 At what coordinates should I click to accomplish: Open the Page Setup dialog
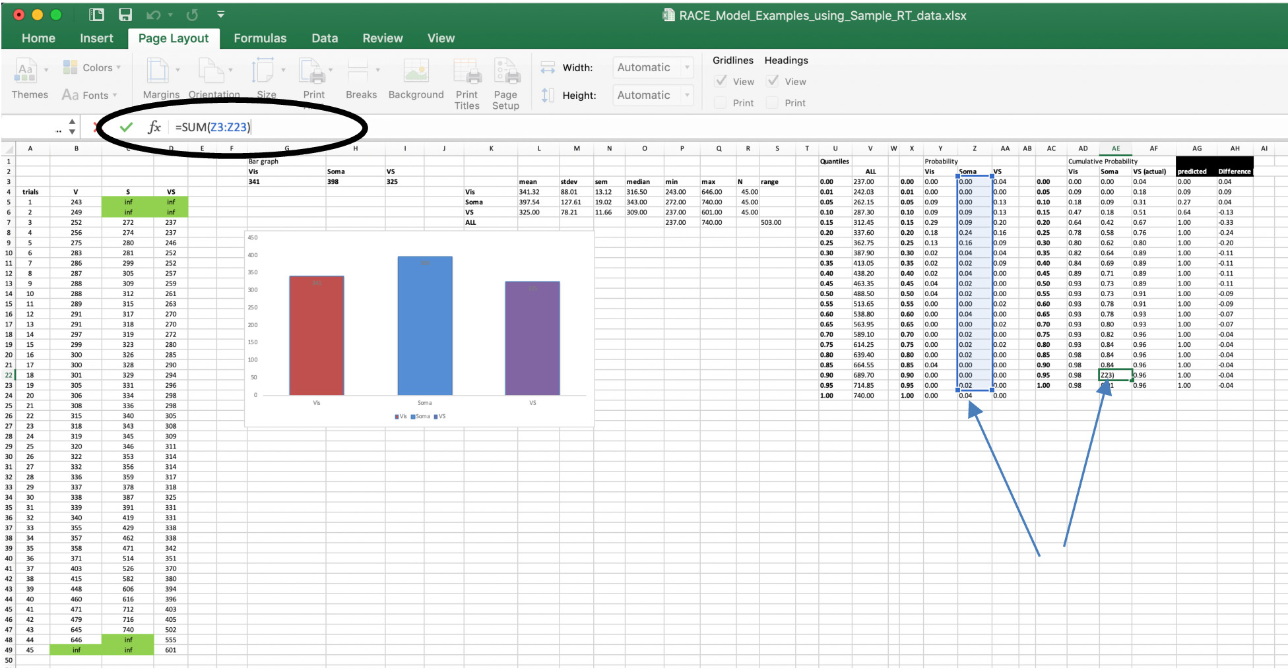click(506, 71)
